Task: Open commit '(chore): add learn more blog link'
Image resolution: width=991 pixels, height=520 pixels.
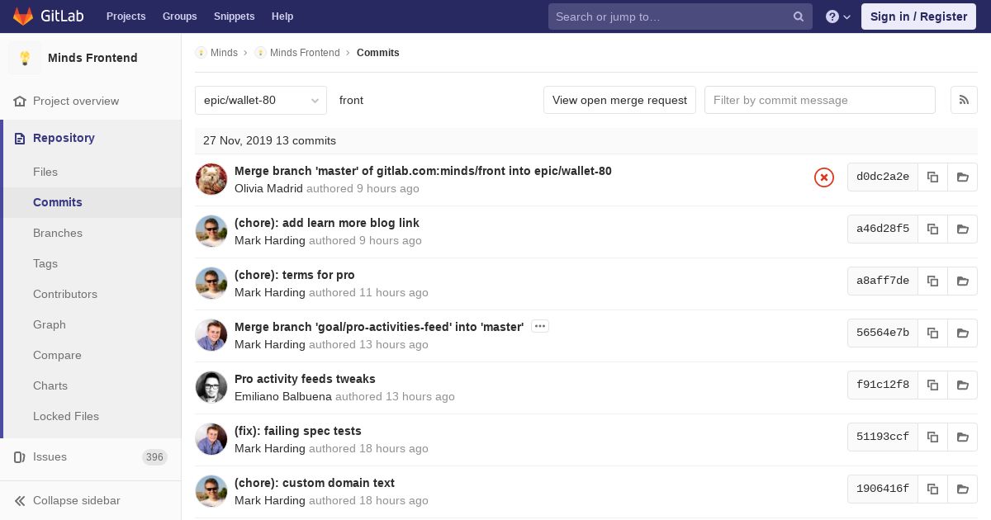Action: [x=327, y=223]
